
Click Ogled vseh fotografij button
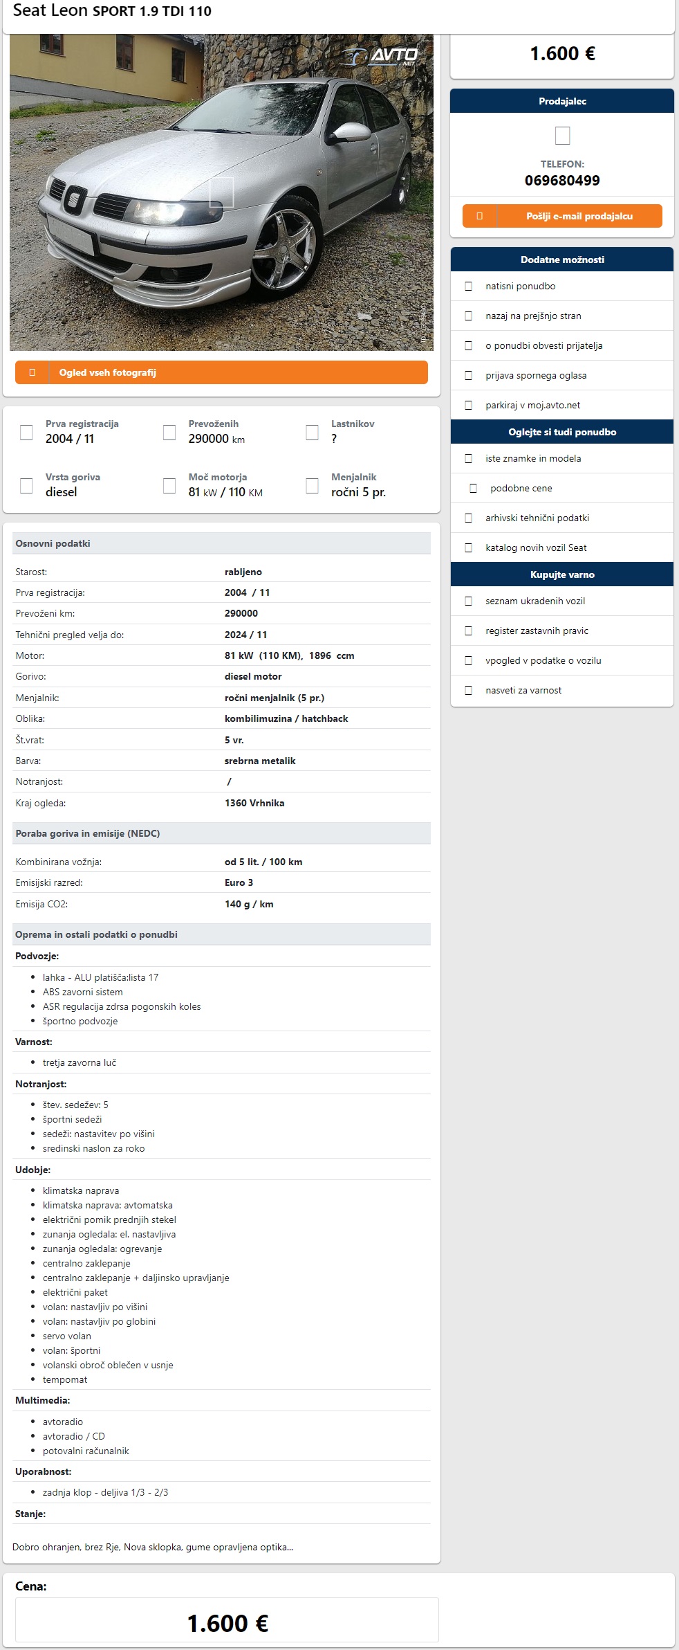coord(221,372)
